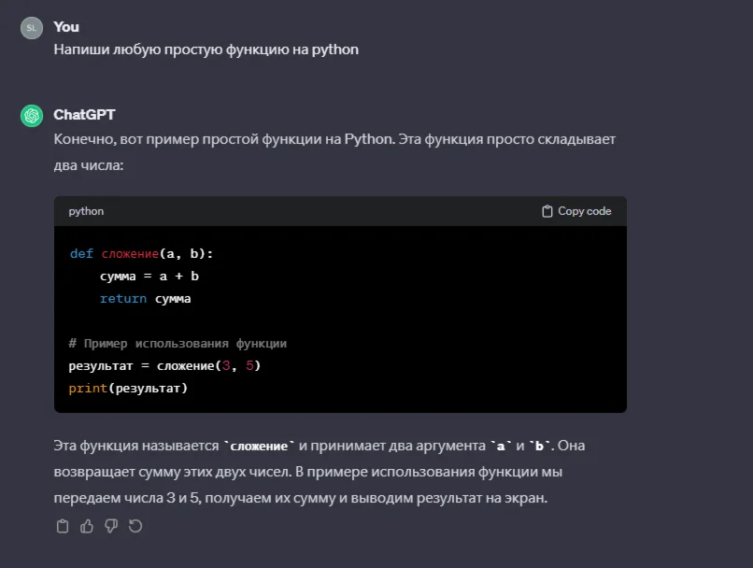Click the thumbs up icon

point(87,526)
